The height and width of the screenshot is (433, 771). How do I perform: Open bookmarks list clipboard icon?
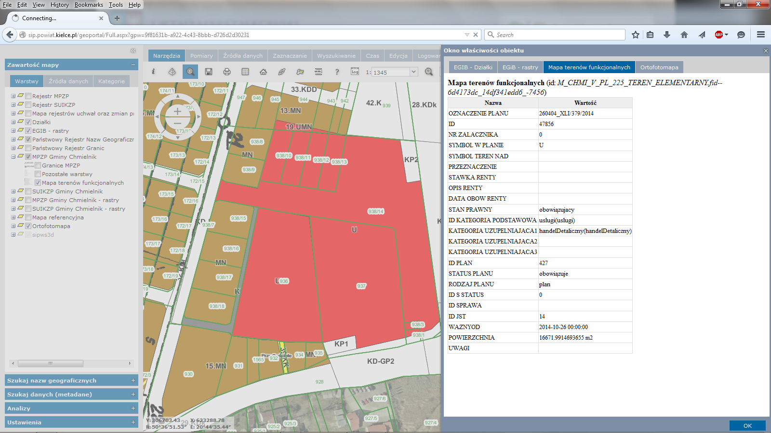click(x=650, y=35)
